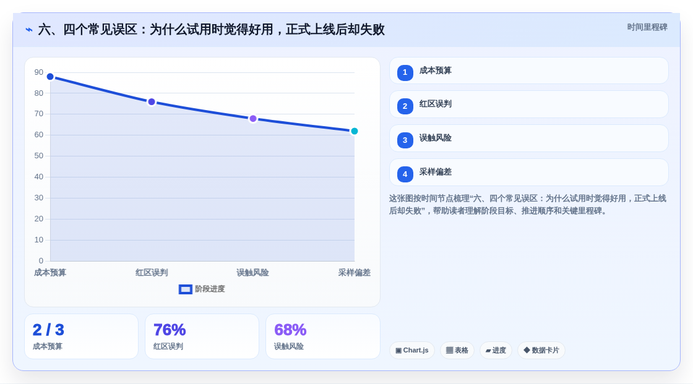Open the 采样偏差 milestone row

(528, 173)
